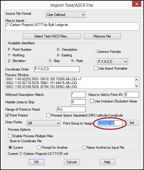The width and height of the screenshot is (144, 170).
Task: Confirm the import with OK
Action: (x=36, y=162)
